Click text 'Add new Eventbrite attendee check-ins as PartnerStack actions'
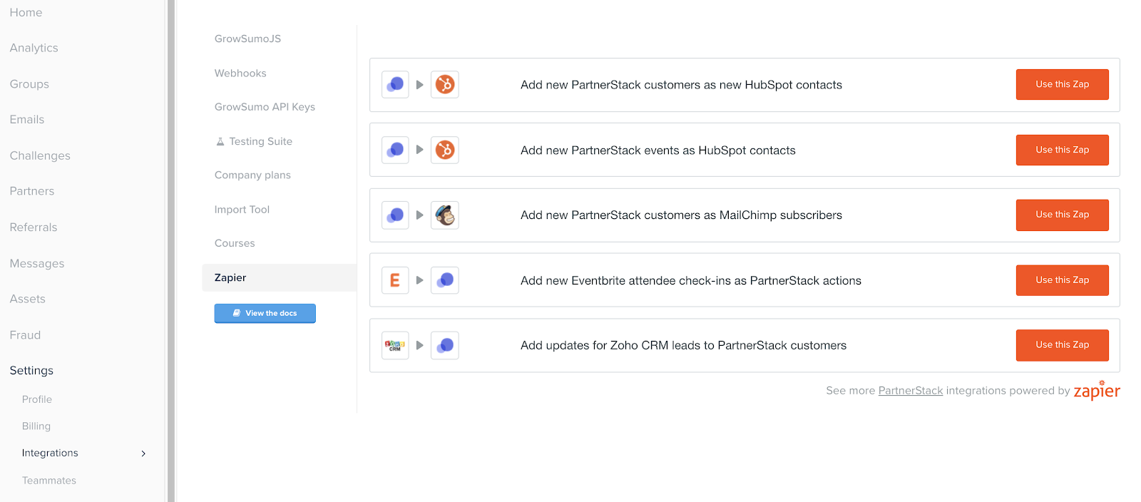Viewport: 1141px width, 502px height. 691,281
